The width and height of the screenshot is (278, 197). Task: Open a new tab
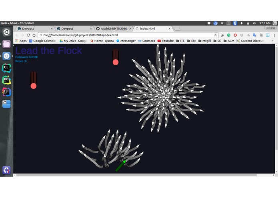coord(177,29)
